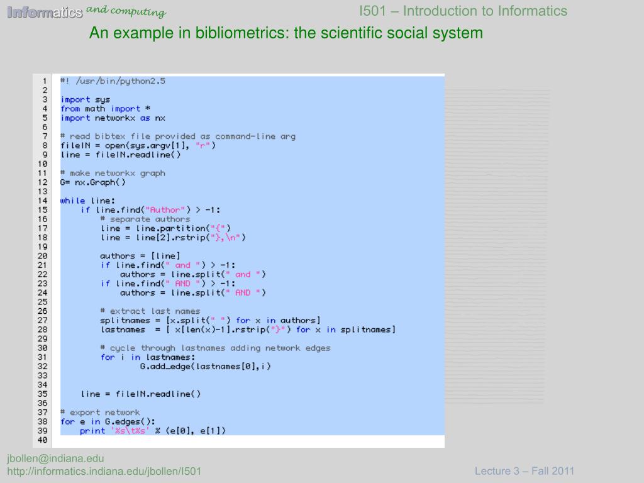Open the informatics.indiana.edu/jbollen/I501 link
Viewport: 644px width, 483px height.
click(x=104, y=471)
